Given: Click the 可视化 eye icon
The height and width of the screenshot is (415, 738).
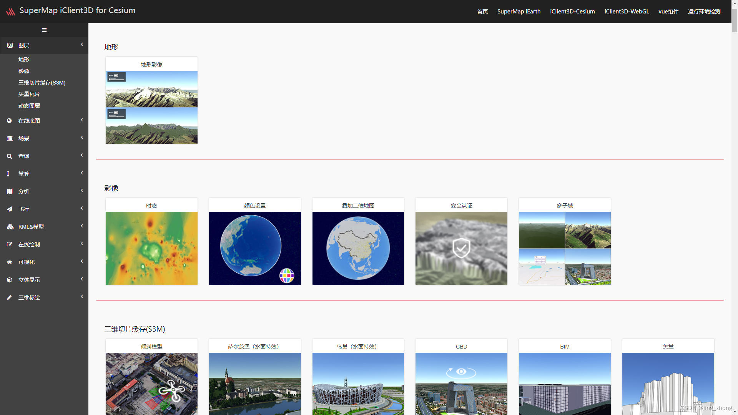Looking at the screenshot, I should click(x=9, y=262).
